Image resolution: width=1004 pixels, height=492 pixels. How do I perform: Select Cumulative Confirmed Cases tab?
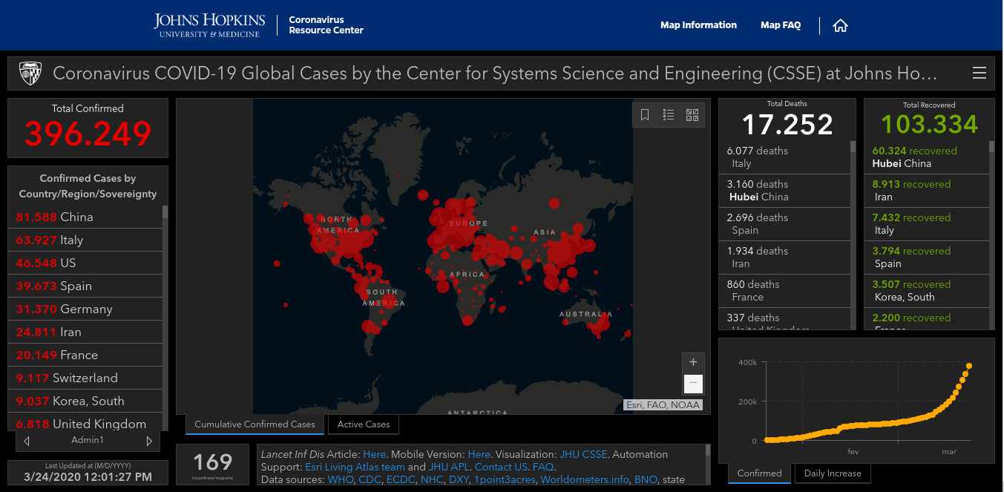point(255,424)
